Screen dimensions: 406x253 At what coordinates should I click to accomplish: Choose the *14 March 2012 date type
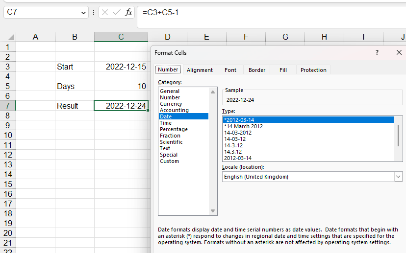click(308, 126)
